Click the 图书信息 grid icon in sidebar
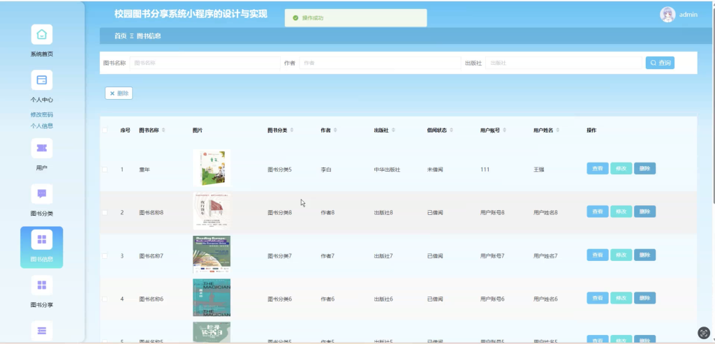 [41, 239]
